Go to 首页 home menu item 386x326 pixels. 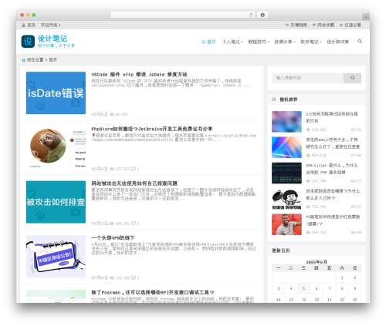point(208,42)
